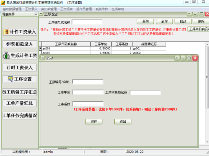Open the 在线帮助 menu

pyautogui.click(x=117, y=9)
